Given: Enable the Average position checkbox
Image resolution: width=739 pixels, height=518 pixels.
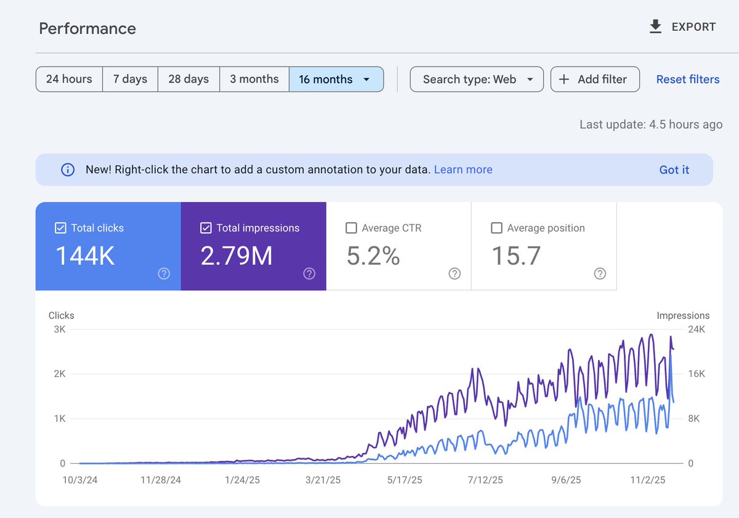Looking at the screenshot, I should coord(496,228).
